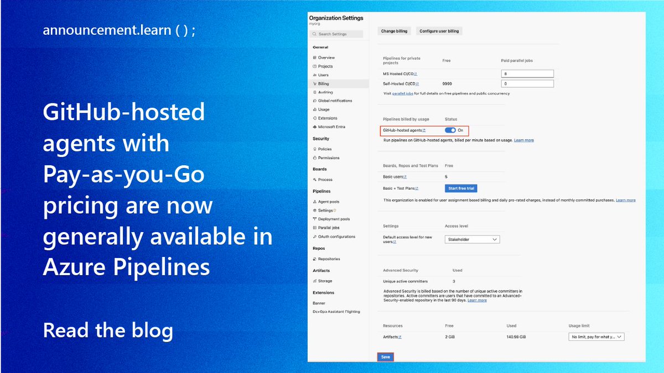664x373 pixels.
Task: Click the 2 GiB free Artifacts value
Action: click(x=450, y=337)
